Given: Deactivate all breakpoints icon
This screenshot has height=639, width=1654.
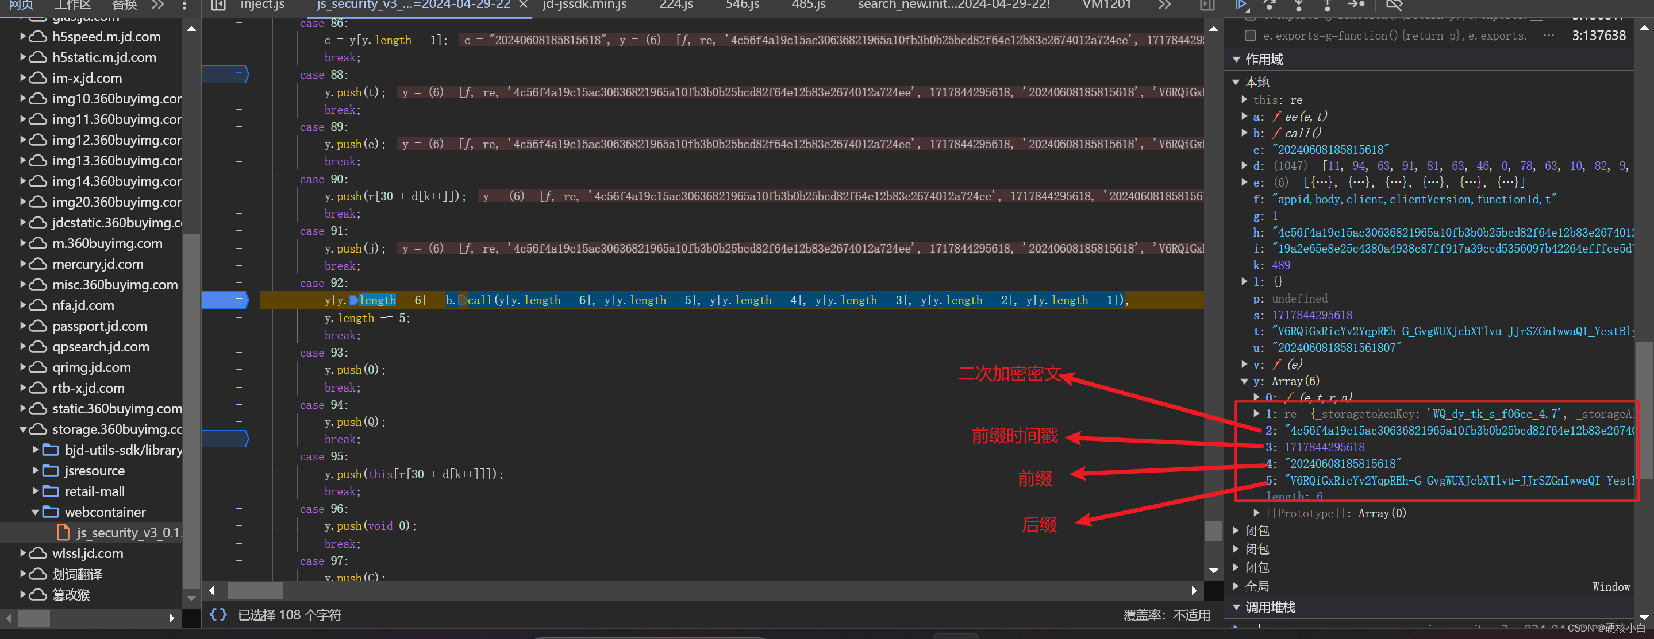Looking at the screenshot, I should pos(1394,5).
